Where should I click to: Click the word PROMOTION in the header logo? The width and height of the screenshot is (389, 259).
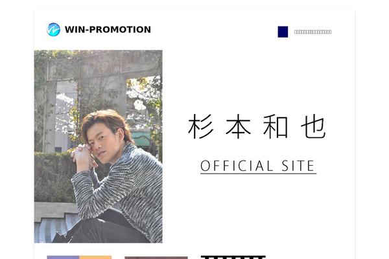[x=120, y=30]
